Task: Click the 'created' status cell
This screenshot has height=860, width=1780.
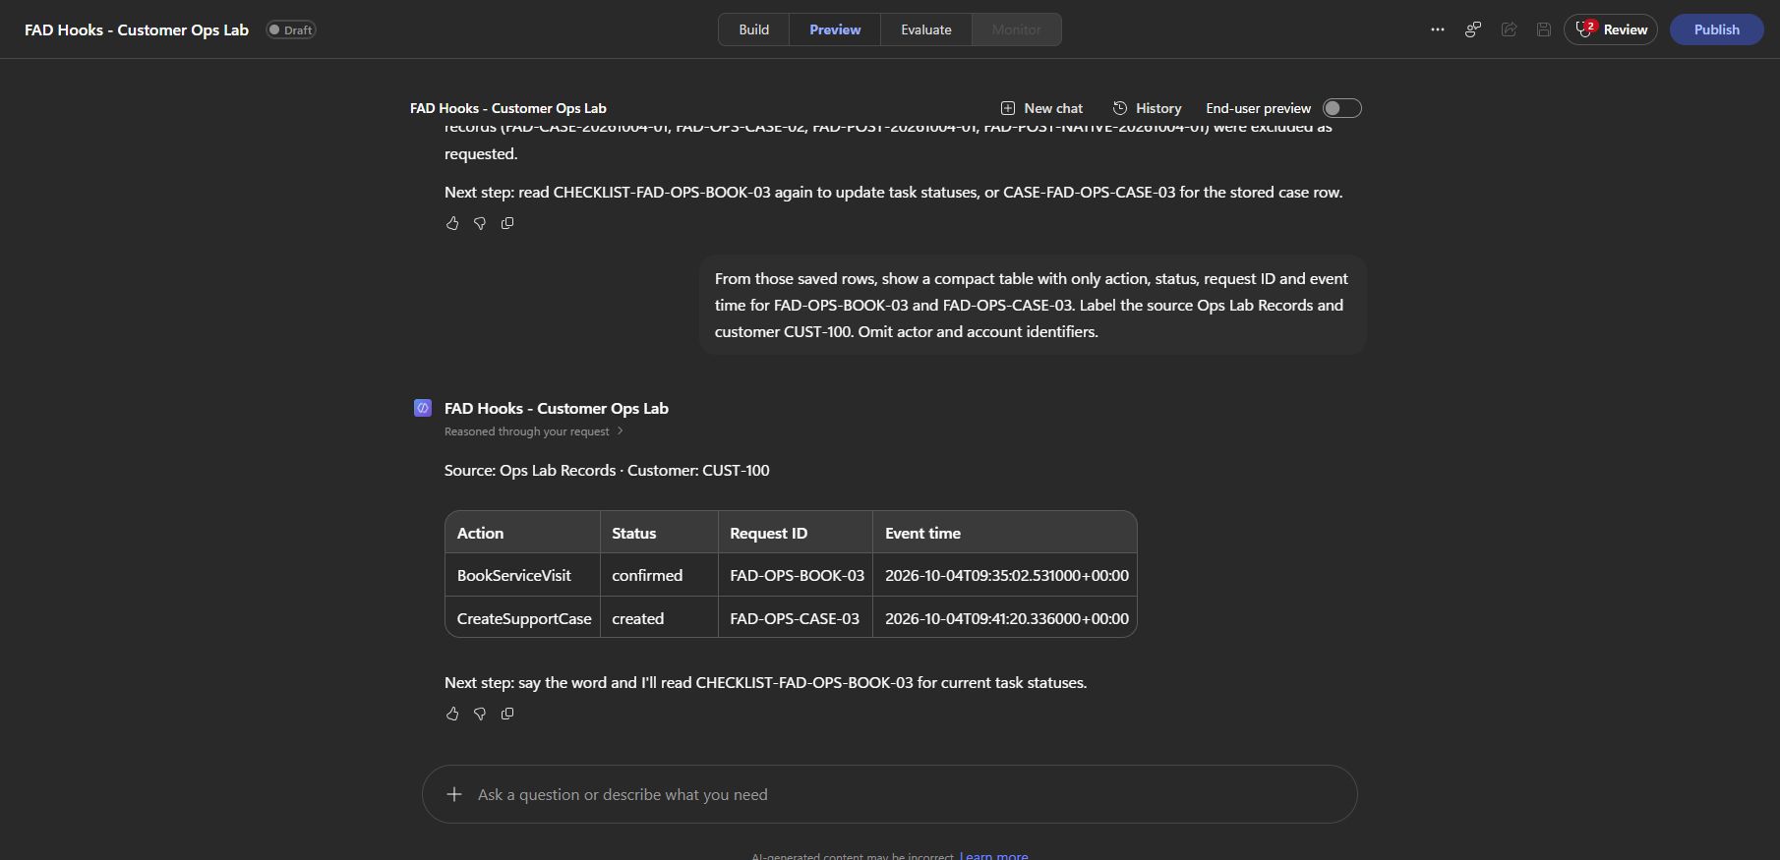Action: (x=659, y=618)
